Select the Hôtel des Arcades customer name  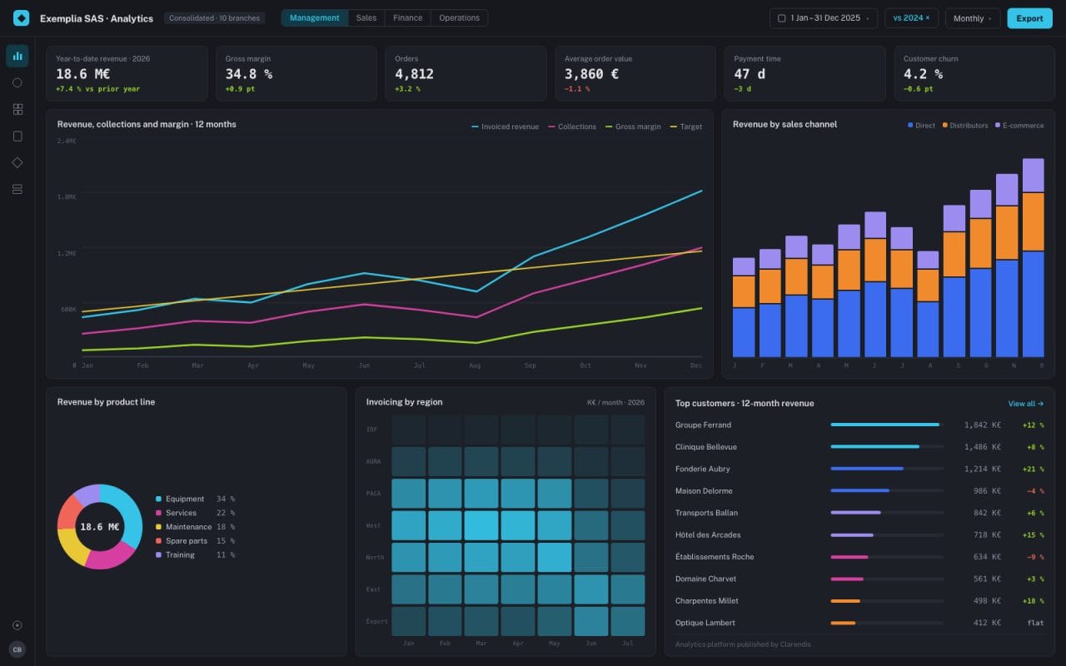coord(708,534)
